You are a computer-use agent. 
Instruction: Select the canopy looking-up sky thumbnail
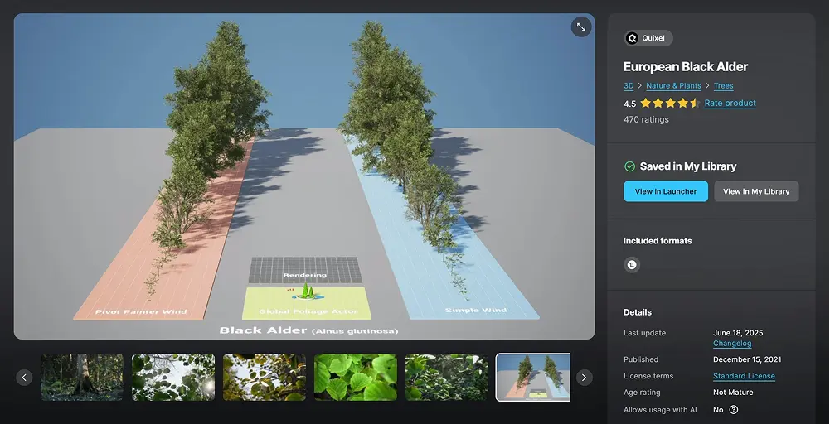(173, 378)
